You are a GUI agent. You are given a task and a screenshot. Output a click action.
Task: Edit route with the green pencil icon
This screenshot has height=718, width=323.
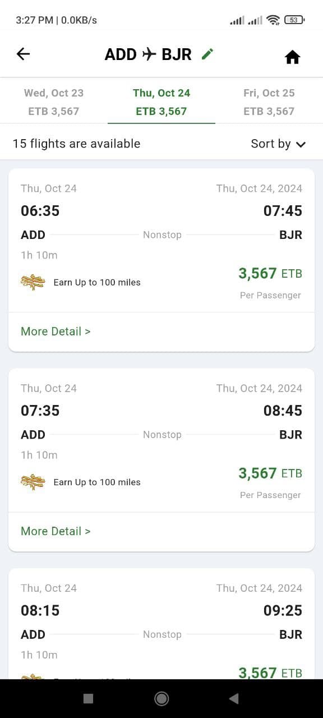(x=207, y=54)
